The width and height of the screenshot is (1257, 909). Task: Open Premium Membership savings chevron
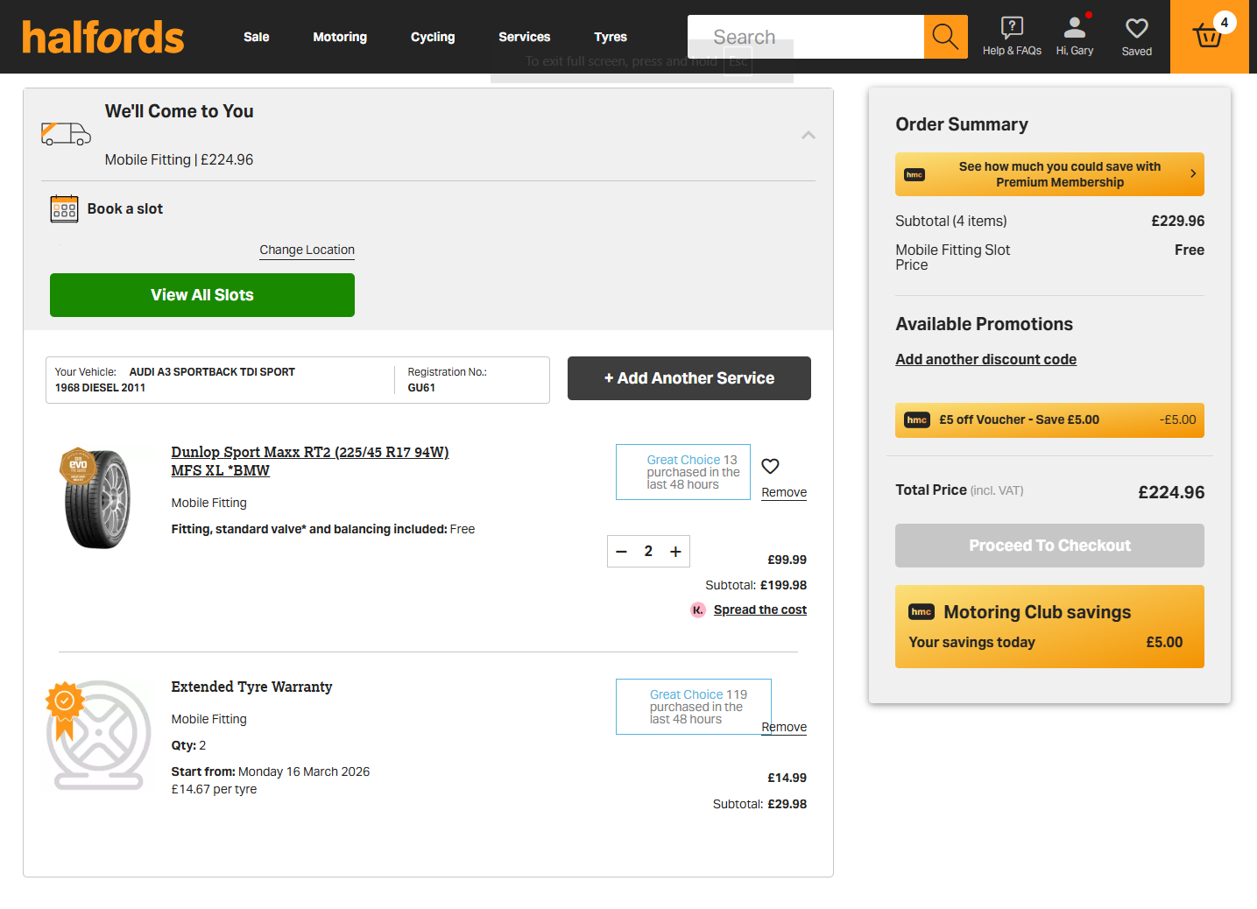point(1193,173)
